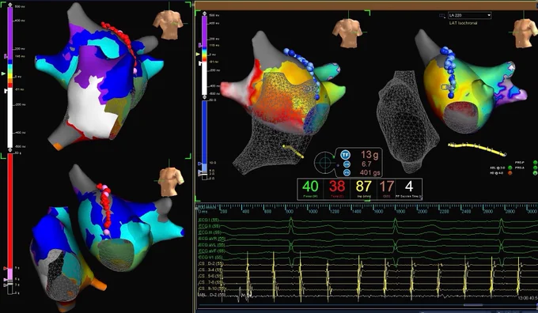Click the 13 g force reading
Image resolution: width=538 pixels, height=313 pixels.
369,155
